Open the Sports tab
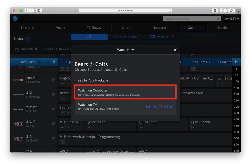 coord(127,28)
